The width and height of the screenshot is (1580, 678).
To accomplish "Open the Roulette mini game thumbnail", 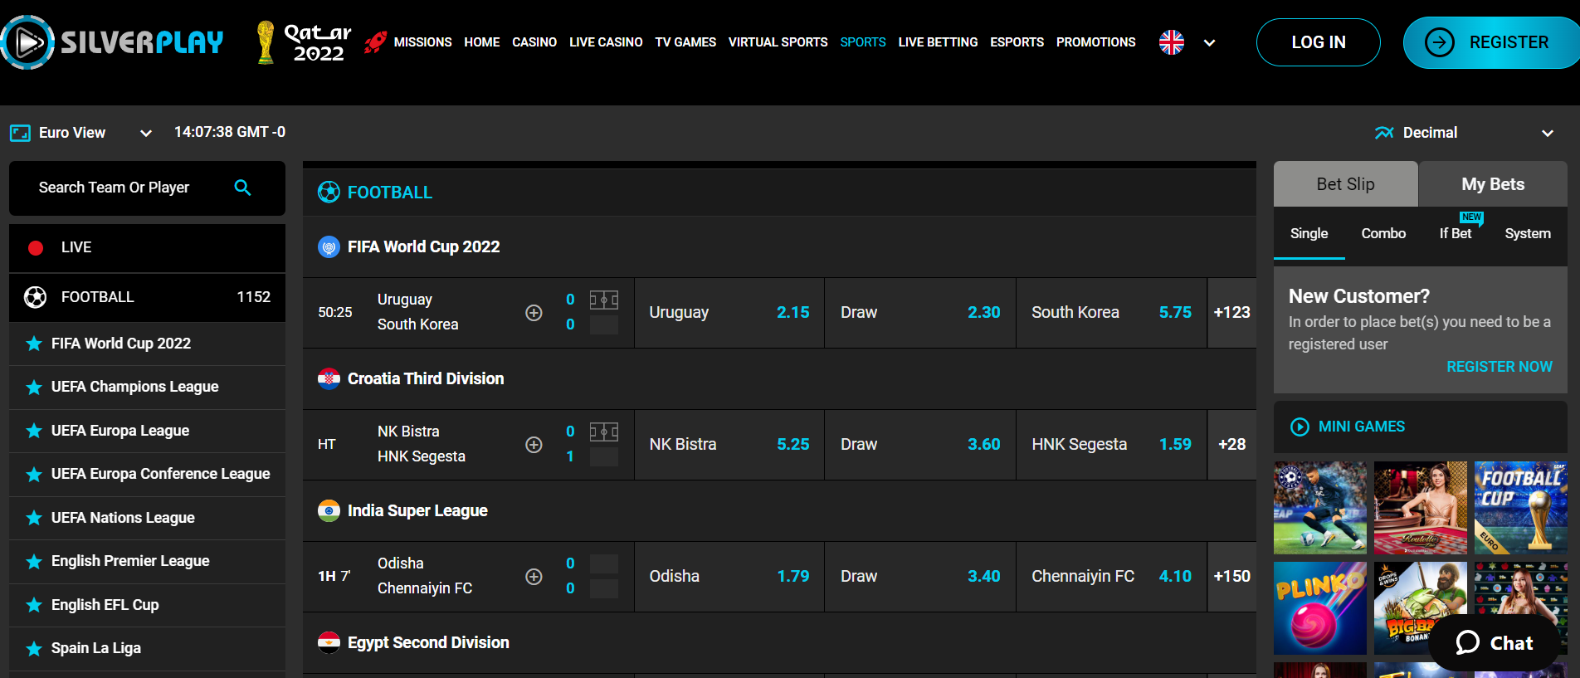I will coord(1421,508).
